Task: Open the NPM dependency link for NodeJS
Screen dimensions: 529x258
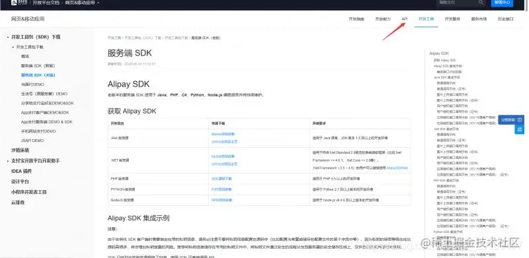Action: click(x=222, y=200)
